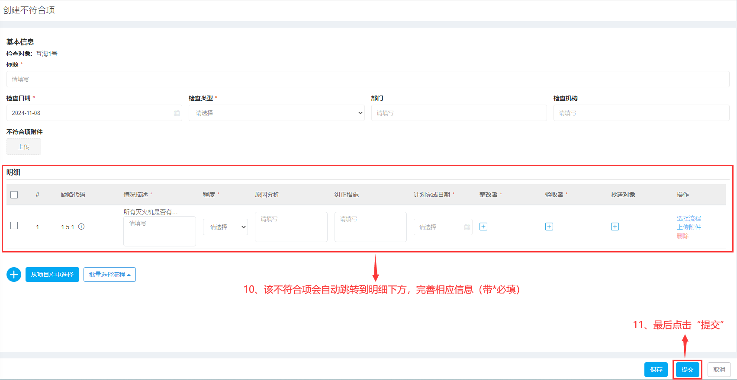Image resolution: width=737 pixels, height=380 pixels.
Task: Click the 情况描述 column header
Action: click(136, 195)
